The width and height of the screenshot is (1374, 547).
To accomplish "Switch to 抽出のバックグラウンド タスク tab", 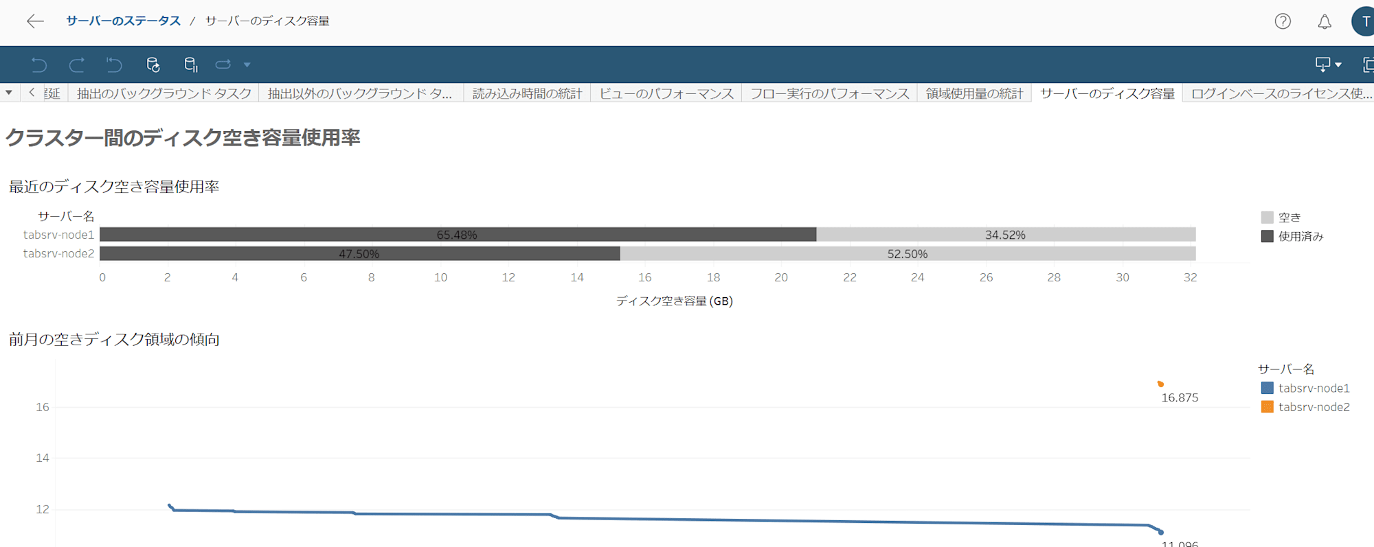I will tap(164, 93).
